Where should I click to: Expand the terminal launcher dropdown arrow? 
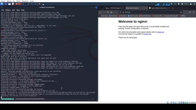click(22, 4)
